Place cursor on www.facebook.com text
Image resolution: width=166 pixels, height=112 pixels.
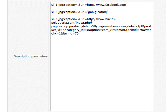[x=111, y=5]
